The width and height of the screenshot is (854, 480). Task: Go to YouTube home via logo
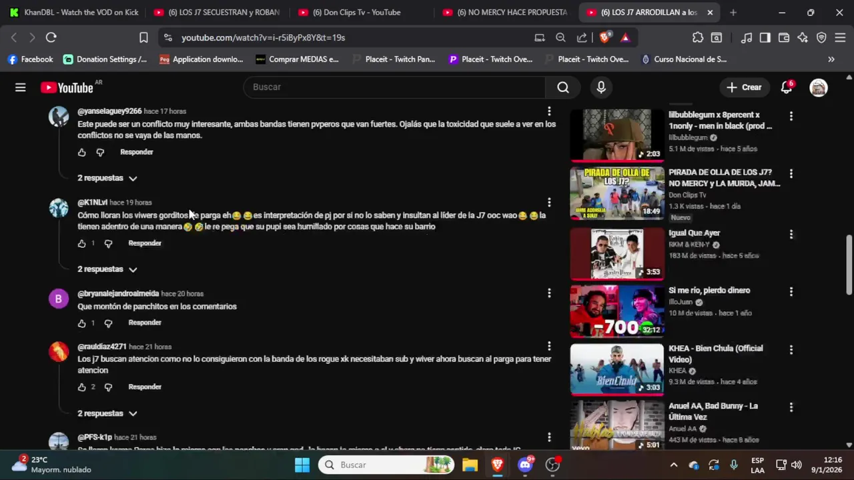tap(67, 87)
